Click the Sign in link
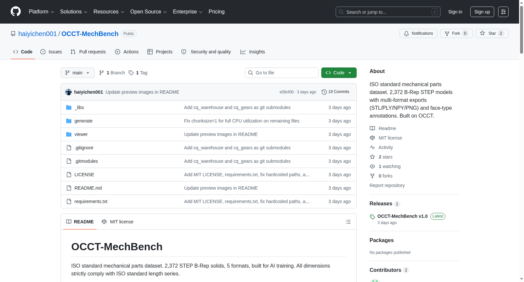The image size is (524, 282). 455,12
